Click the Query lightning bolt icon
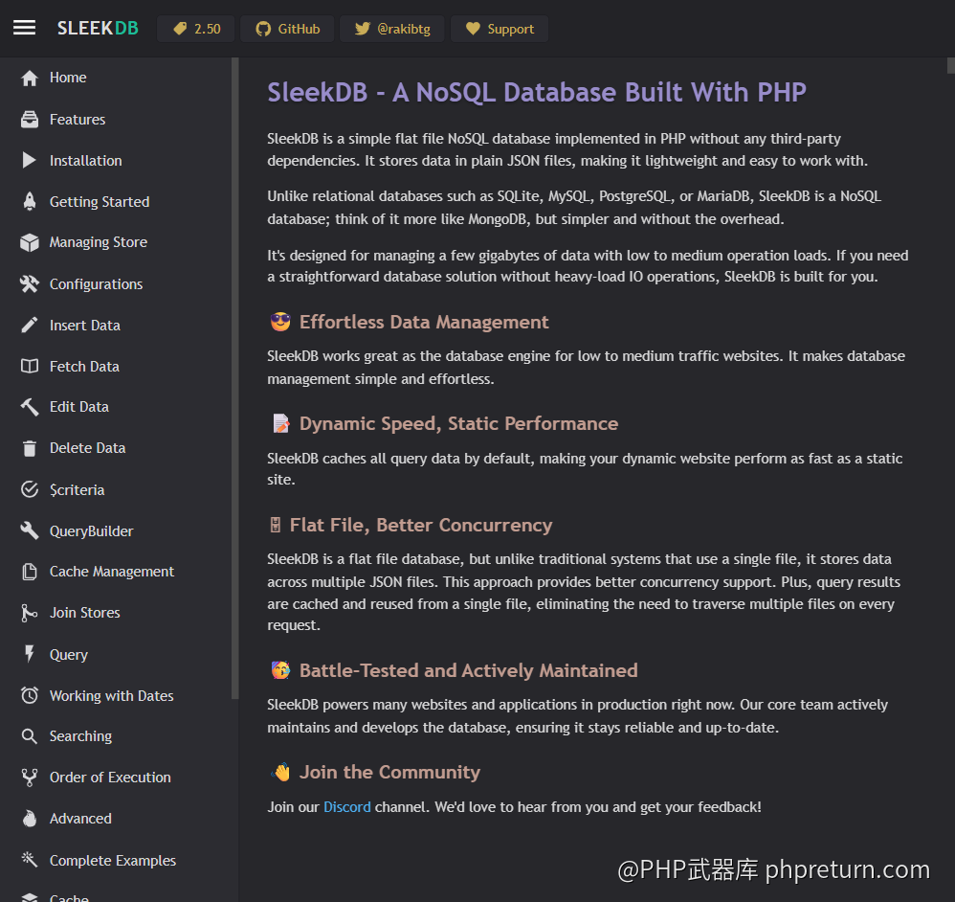Screen dimensions: 955x902 (30, 654)
